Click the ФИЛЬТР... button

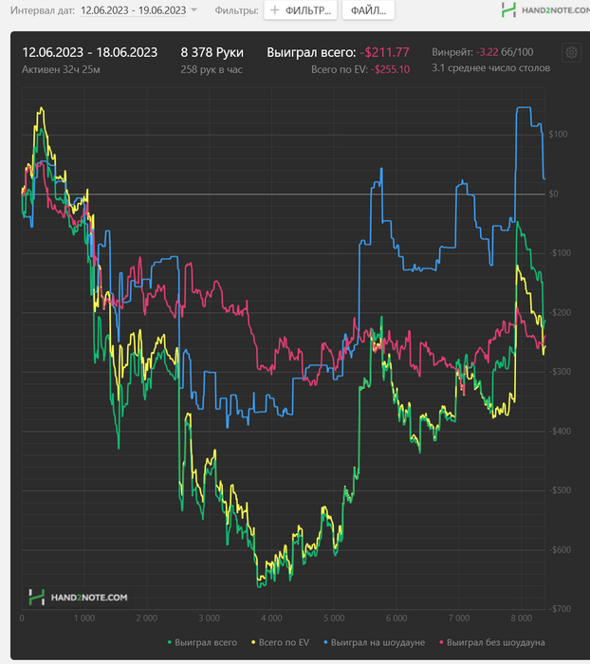(301, 10)
